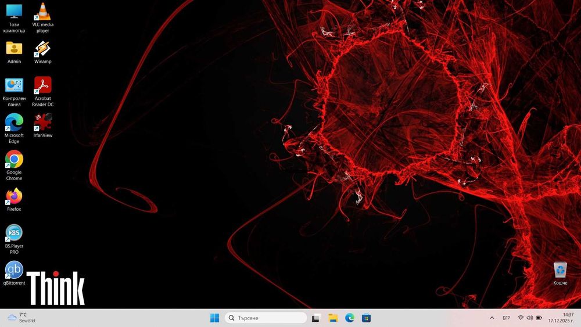Open the Google Chrome desktop shortcut
Screen dimensions: 581x327
point(14,166)
